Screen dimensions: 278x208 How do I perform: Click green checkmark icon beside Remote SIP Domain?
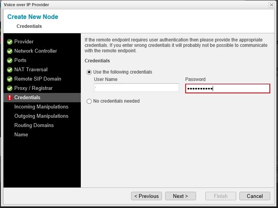click(10, 79)
